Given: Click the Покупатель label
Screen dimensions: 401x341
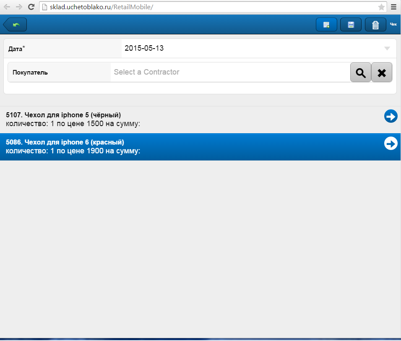Looking at the screenshot, I should pyautogui.click(x=30, y=72).
